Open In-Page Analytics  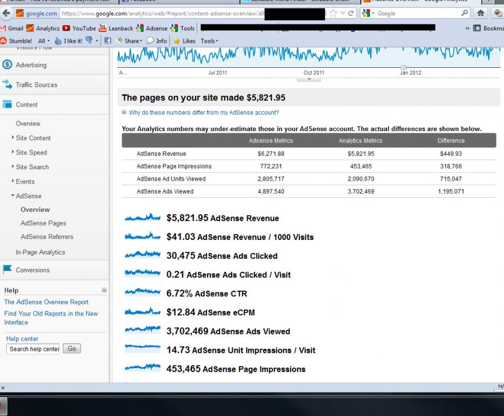(x=40, y=252)
